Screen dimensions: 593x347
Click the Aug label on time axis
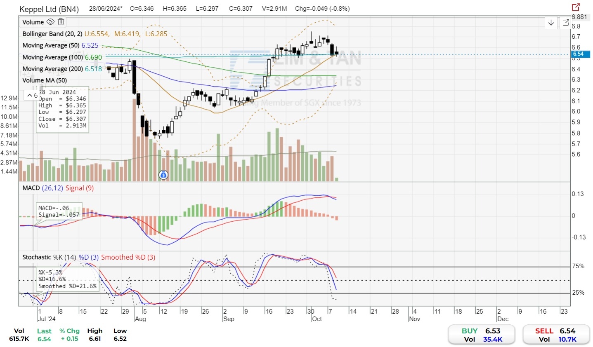point(140,319)
